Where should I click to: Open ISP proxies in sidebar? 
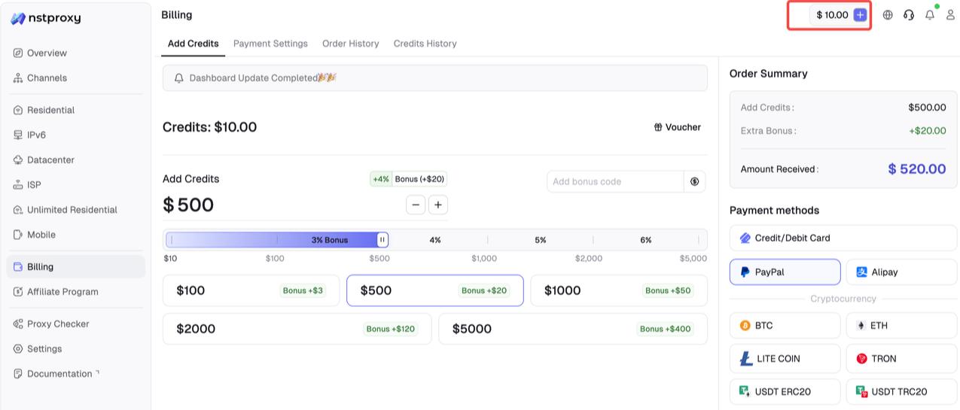[34, 184]
